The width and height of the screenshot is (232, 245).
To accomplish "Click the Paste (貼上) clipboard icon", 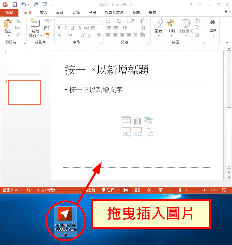I will (x=8, y=24).
